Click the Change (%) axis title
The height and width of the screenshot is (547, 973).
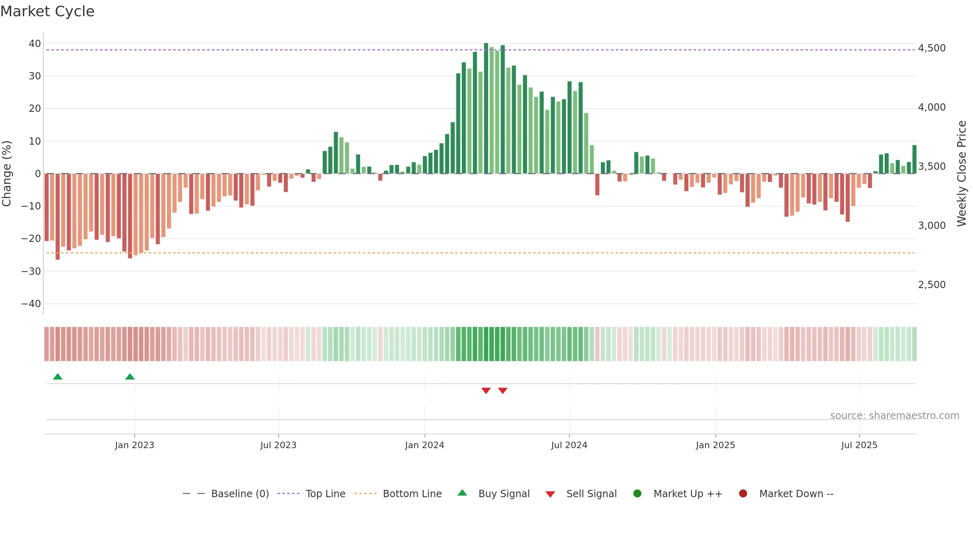click(6, 173)
